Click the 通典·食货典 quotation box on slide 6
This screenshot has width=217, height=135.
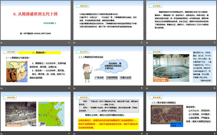(202, 67)
